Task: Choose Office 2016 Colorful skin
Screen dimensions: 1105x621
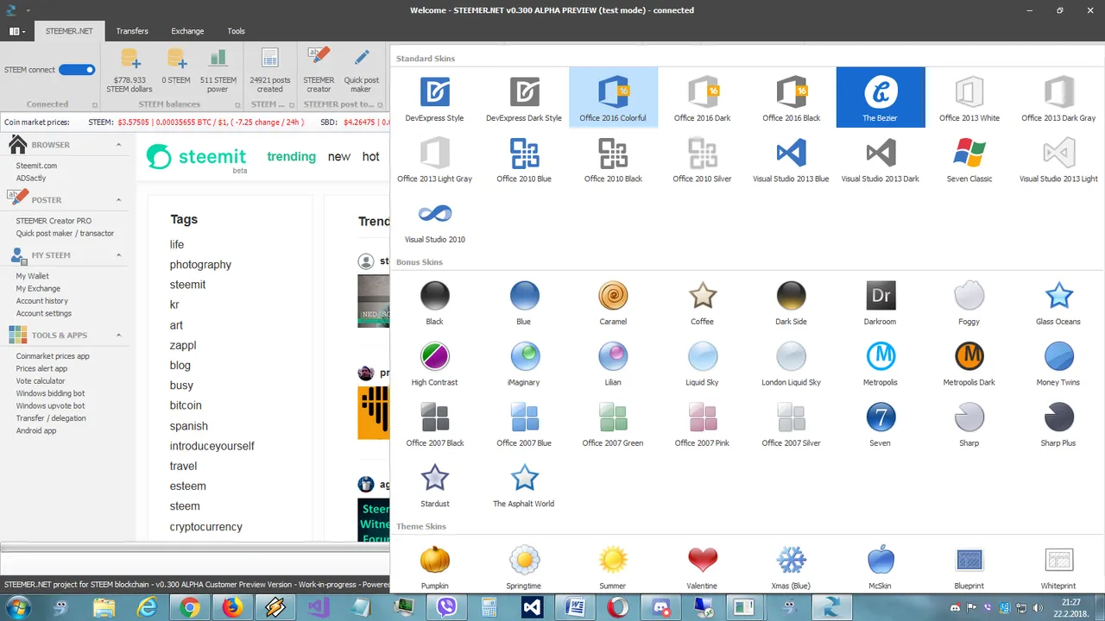Action: pos(613,97)
